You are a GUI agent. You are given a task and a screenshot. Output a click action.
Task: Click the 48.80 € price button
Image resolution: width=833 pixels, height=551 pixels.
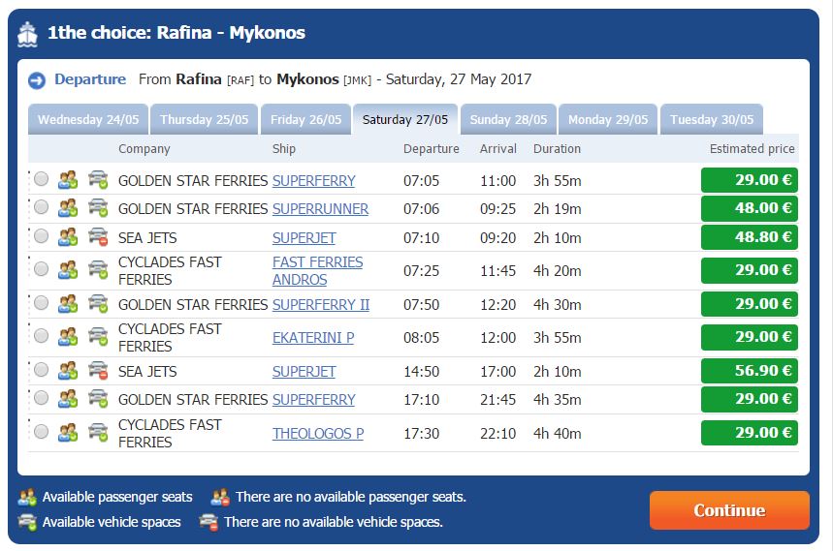tap(749, 236)
